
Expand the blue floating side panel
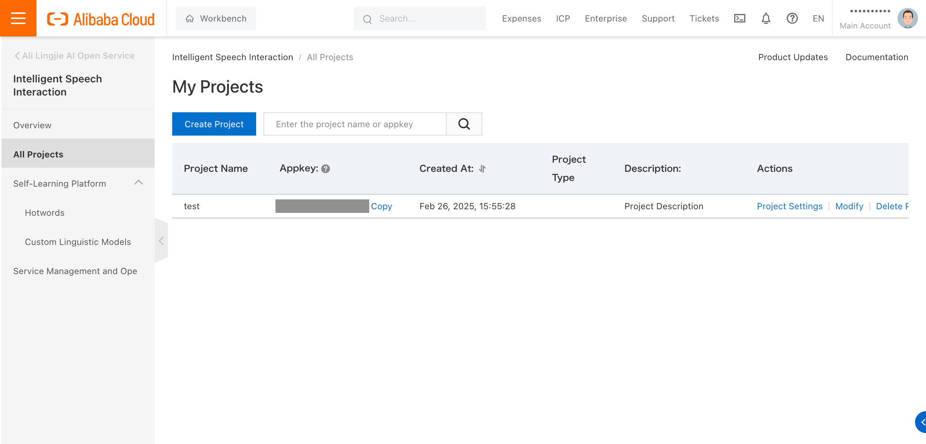point(921,422)
